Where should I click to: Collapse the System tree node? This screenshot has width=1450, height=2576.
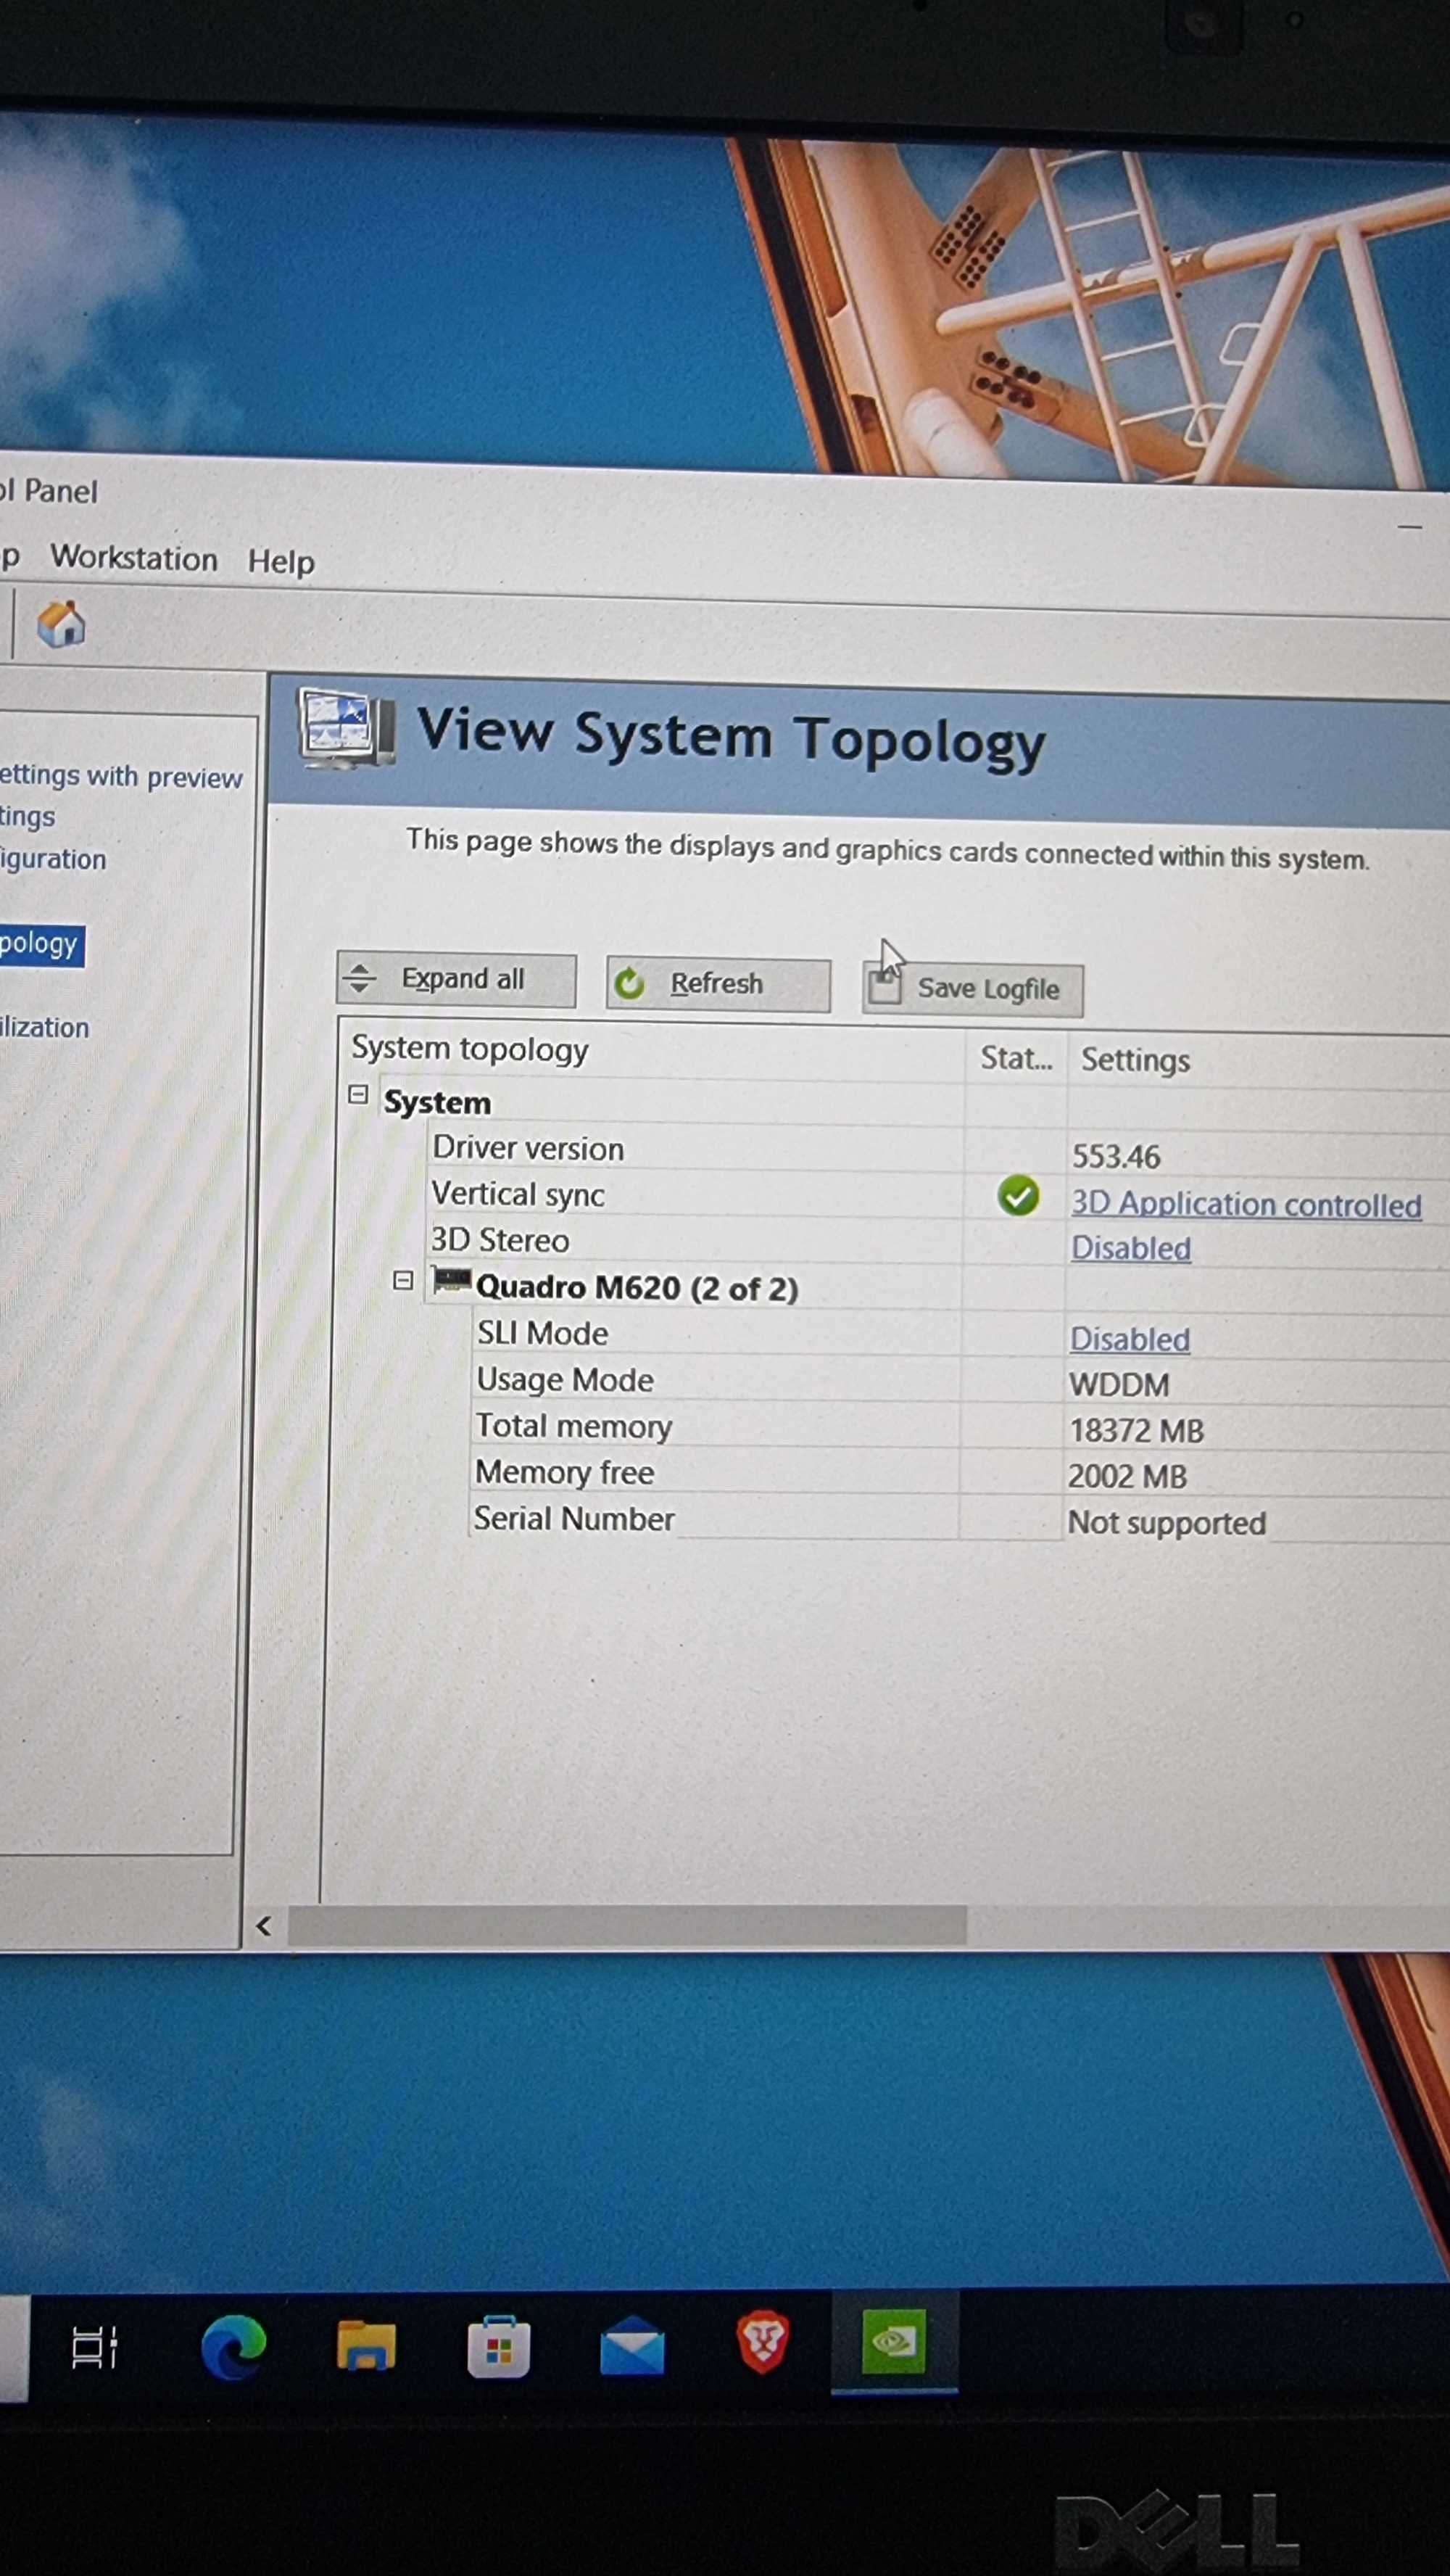(358, 1095)
